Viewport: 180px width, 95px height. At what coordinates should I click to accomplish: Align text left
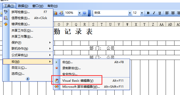point(167,13)
